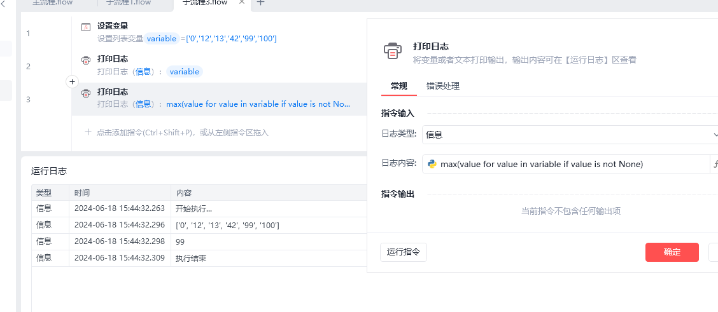Click the variable tag in step 2
718x312 pixels.
(x=185, y=72)
